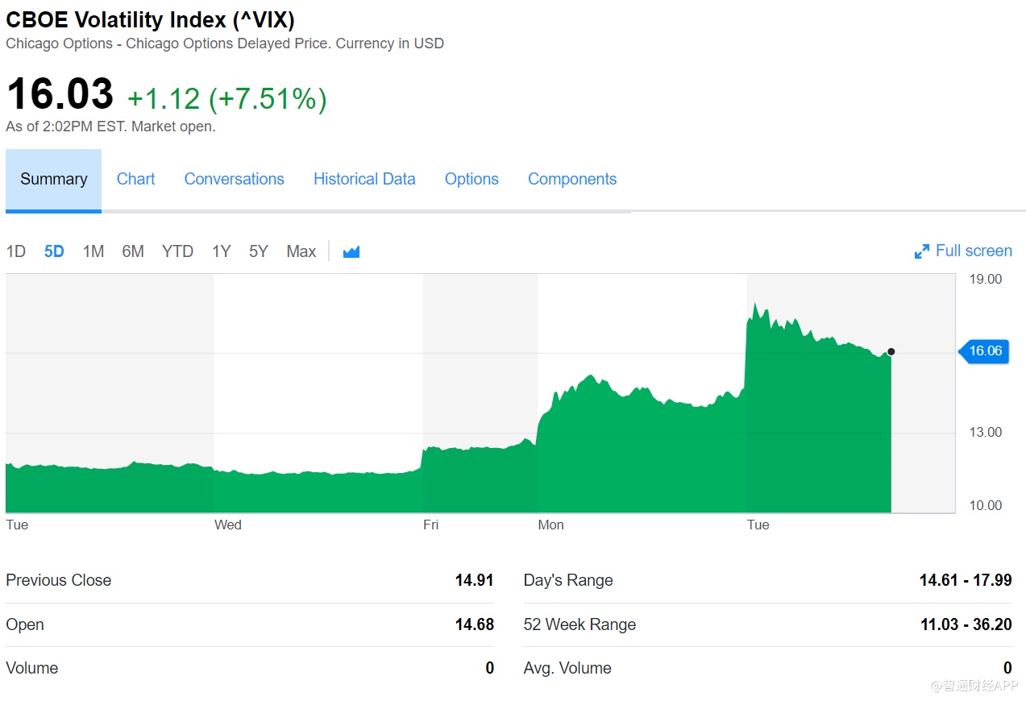
Task: Select the 5D chart range
Action: pos(54,251)
